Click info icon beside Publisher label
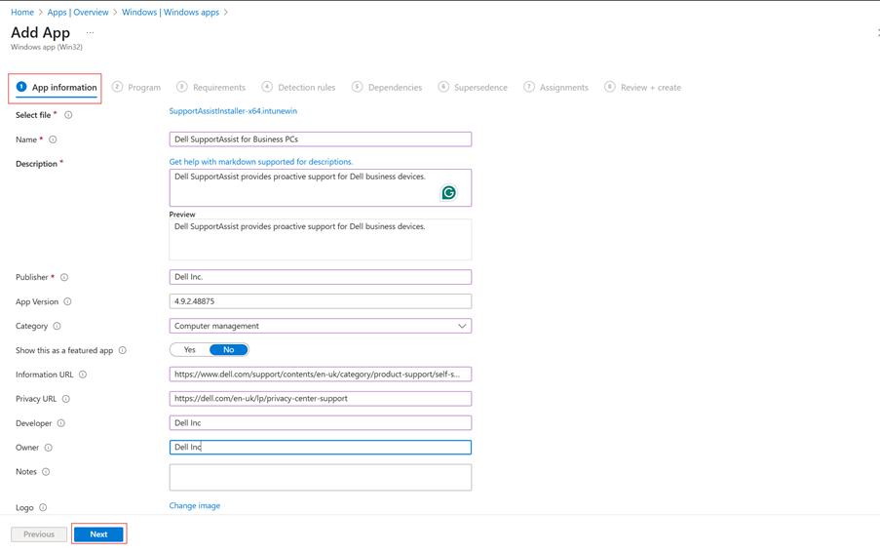 (64, 277)
